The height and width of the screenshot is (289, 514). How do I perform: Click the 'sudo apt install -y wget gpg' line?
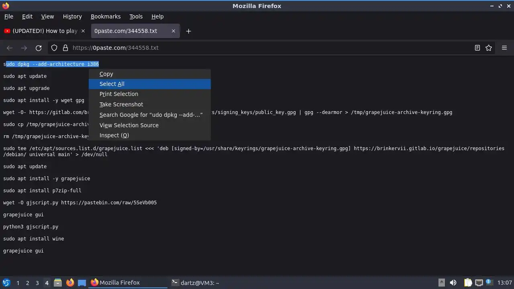click(x=44, y=100)
